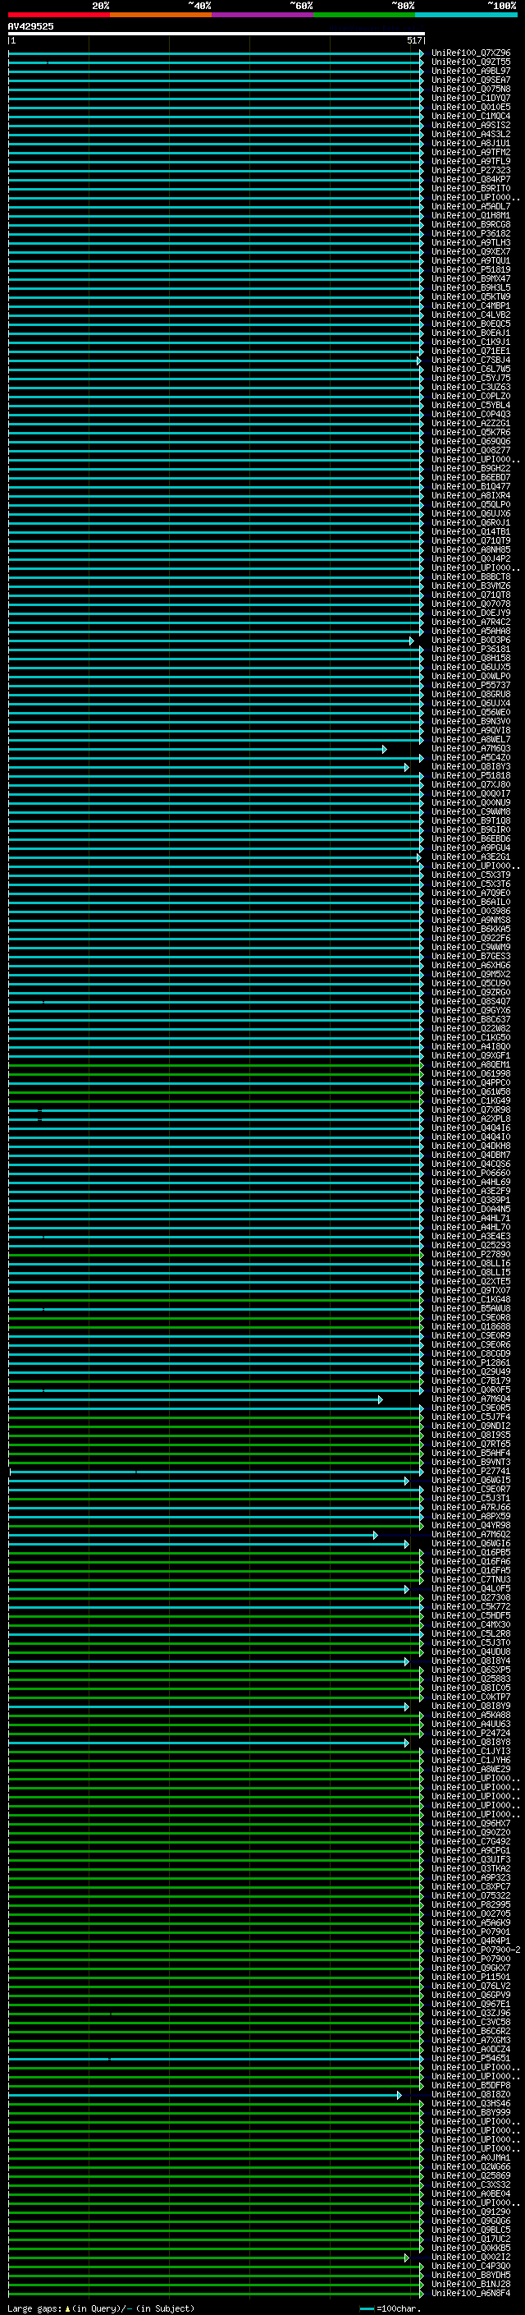Viewport: 525px width, 2315px height.
Task: Select the purple ~60% identity legend segment
Action: [262, 15]
